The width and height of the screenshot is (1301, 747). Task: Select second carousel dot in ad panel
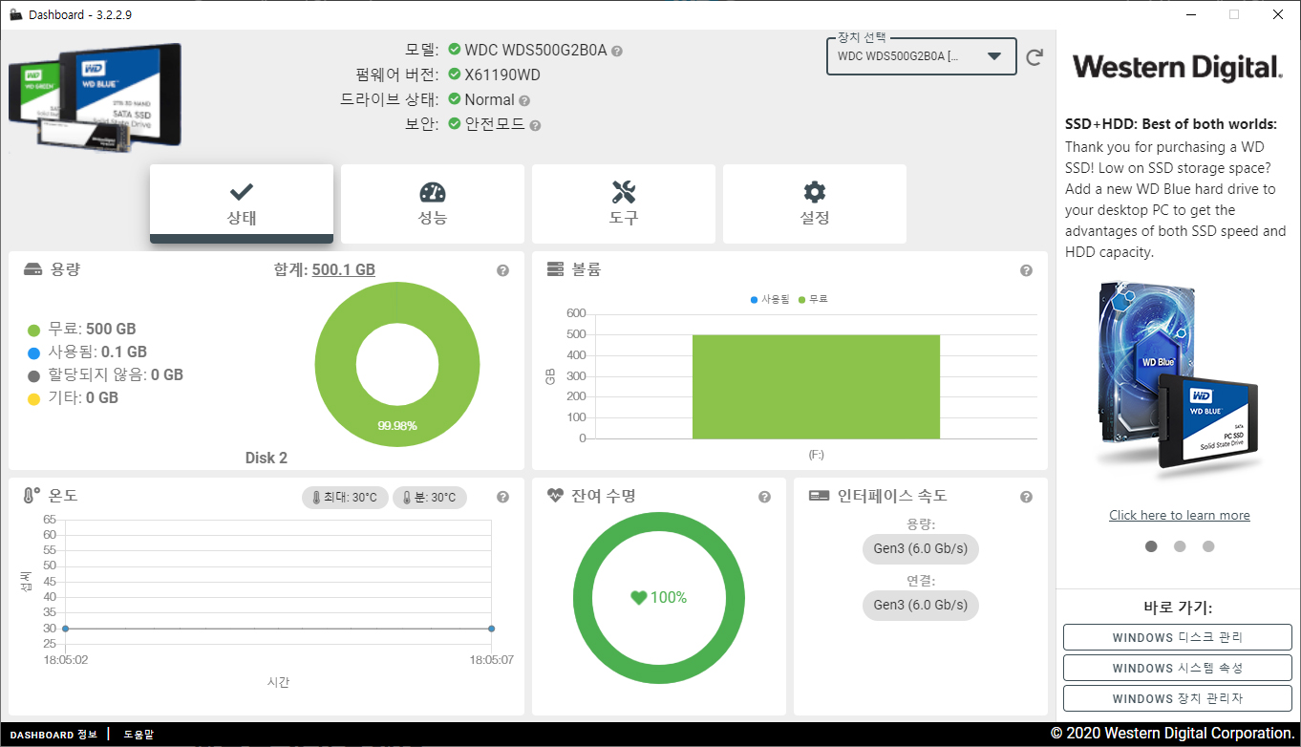pos(1180,546)
